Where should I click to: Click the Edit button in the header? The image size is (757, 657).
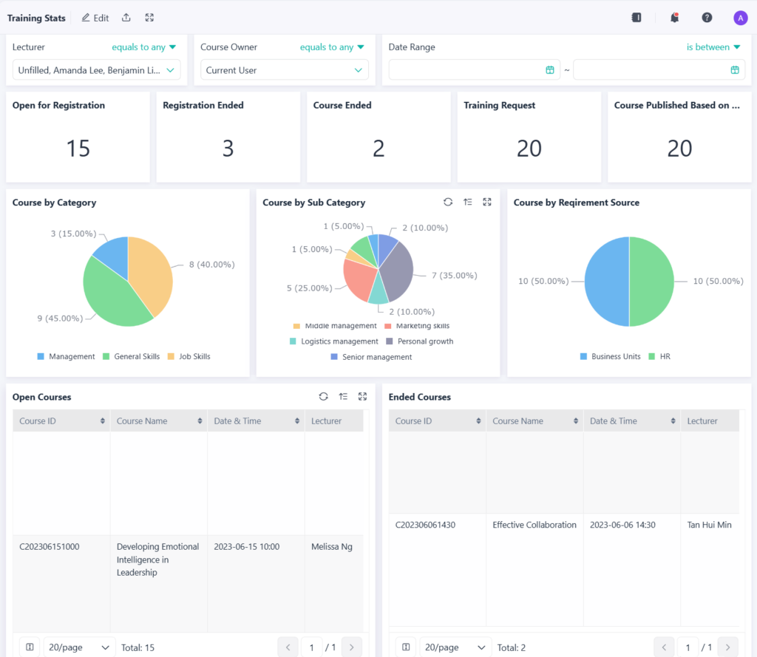[x=95, y=18]
